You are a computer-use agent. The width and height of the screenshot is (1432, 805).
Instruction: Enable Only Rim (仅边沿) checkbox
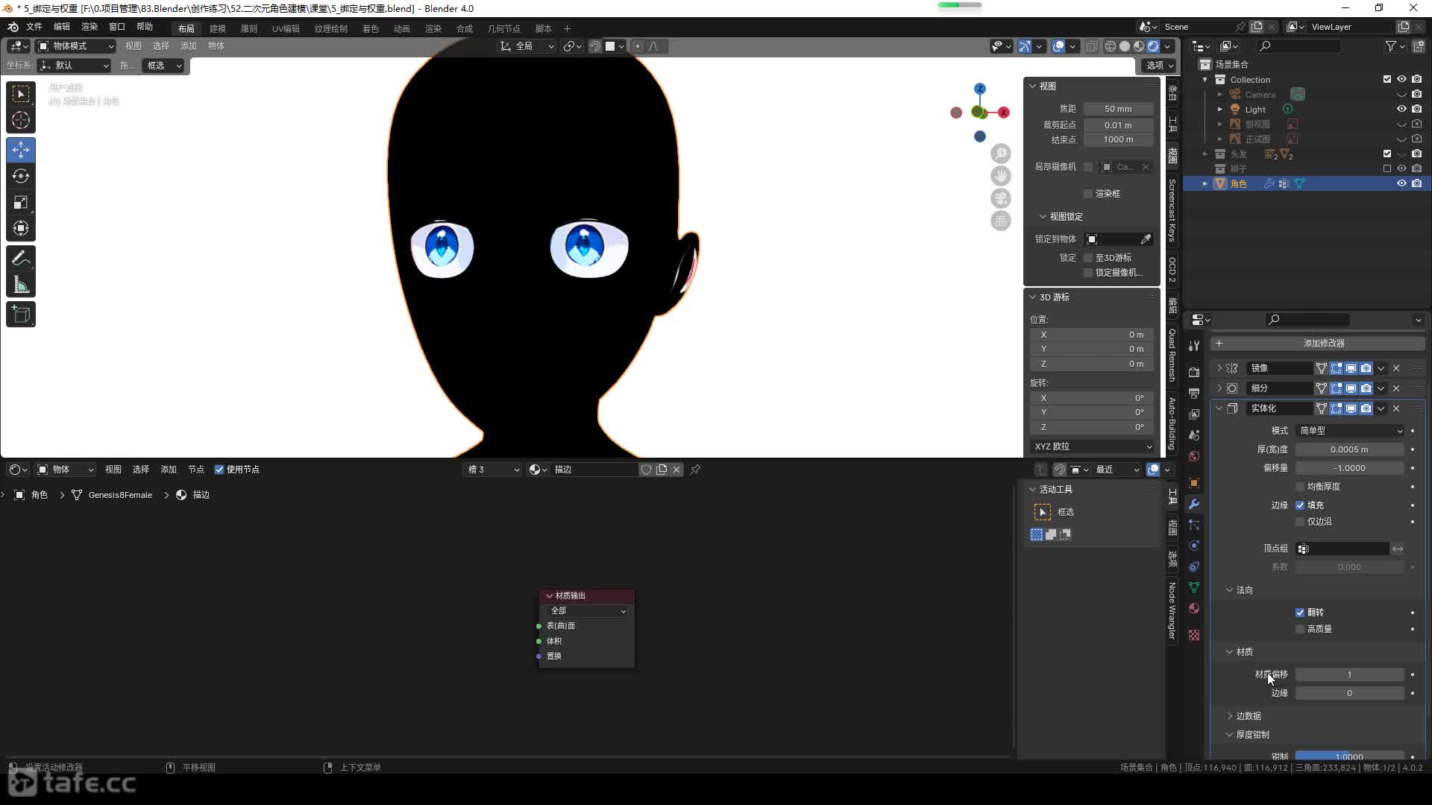pos(1300,522)
